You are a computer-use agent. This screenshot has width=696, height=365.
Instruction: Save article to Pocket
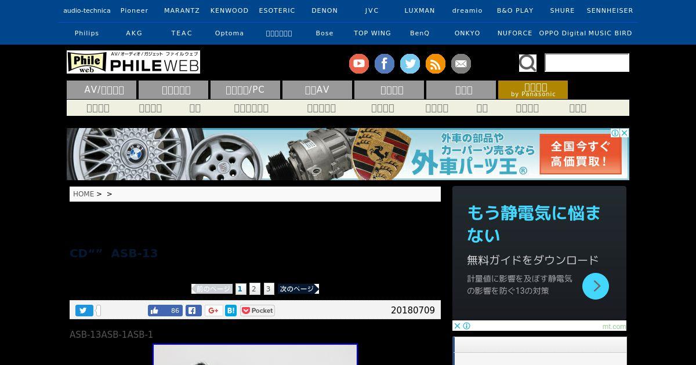[258, 311]
